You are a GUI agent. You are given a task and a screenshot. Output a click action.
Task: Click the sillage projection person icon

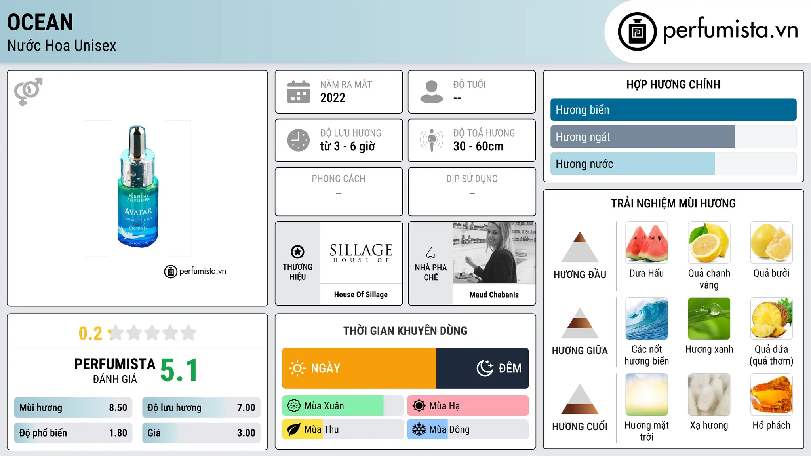coord(432,140)
